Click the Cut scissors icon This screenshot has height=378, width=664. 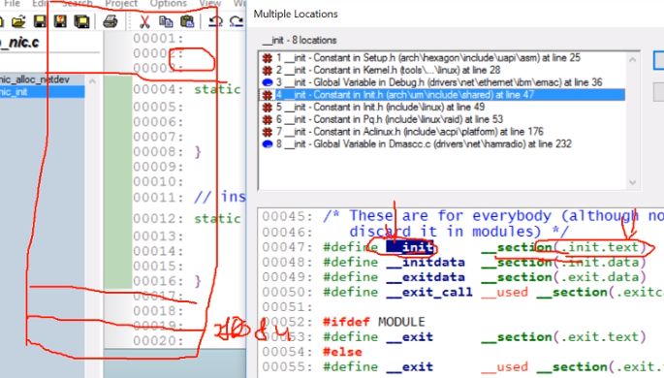click(x=144, y=21)
